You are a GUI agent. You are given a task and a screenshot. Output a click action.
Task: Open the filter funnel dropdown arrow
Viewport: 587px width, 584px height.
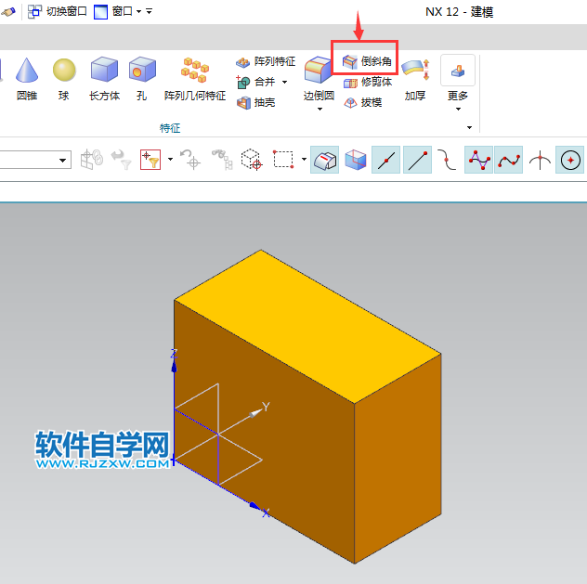pos(171,160)
